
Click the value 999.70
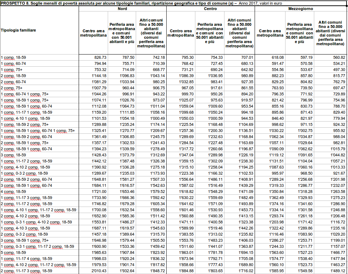(x=187, y=94)
